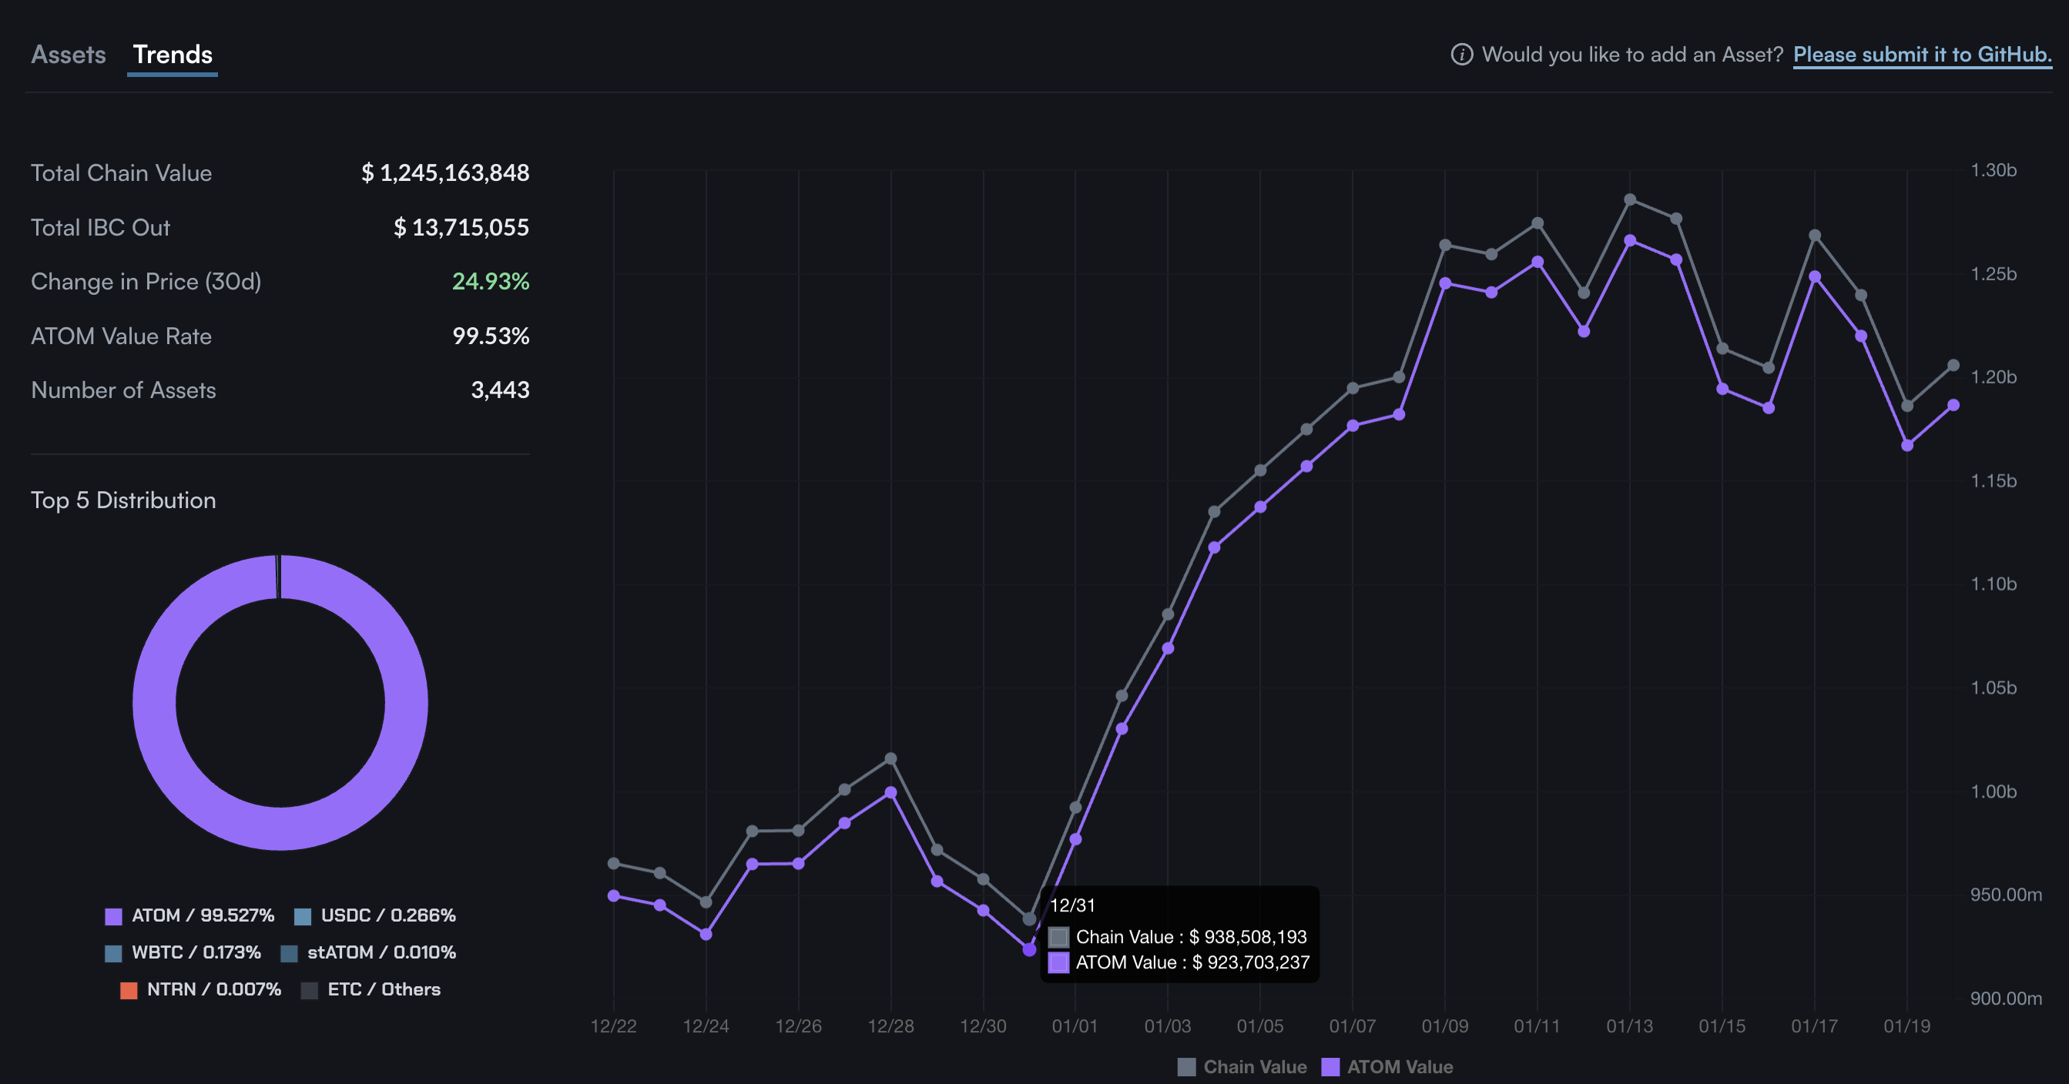This screenshot has width=2069, height=1084.
Task: Click the green 24.93% price change value
Action: click(x=490, y=281)
